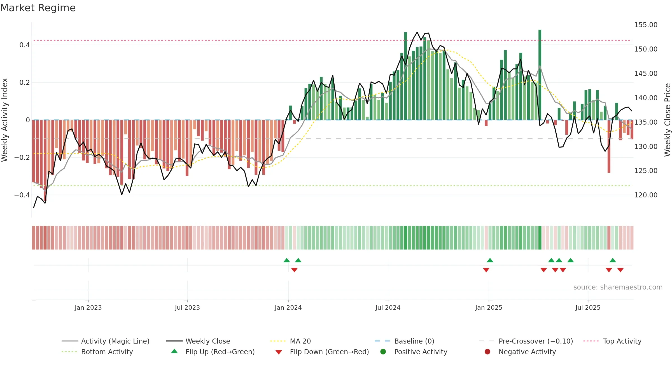Toggle Flip Up (Red→Green) legend entry
Viewport: 672px width, 378px height.
point(213,352)
